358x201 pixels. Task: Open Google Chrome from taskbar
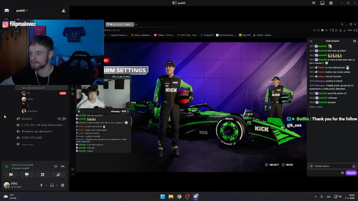click(179, 197)
